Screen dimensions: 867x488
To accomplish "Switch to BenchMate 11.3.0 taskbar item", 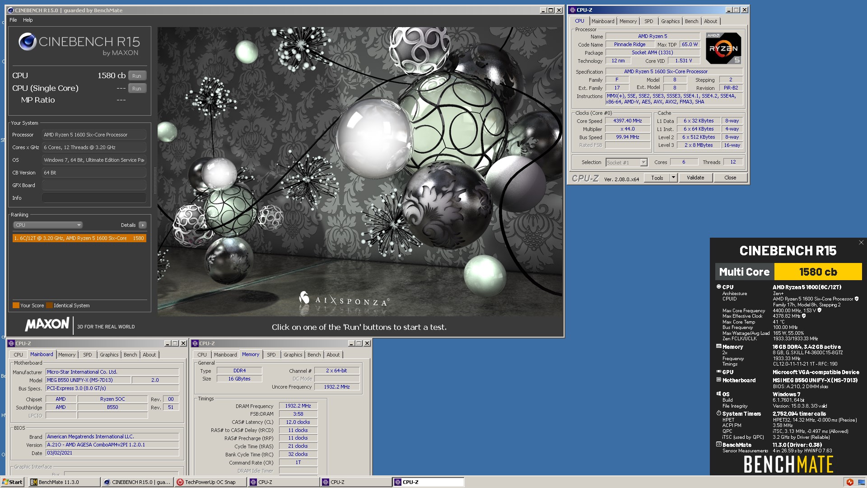I will pyautogui.click(x=64, y=482).
